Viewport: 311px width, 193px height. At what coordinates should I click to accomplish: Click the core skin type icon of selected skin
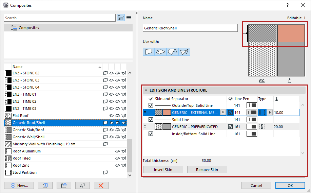coord(262,113)
